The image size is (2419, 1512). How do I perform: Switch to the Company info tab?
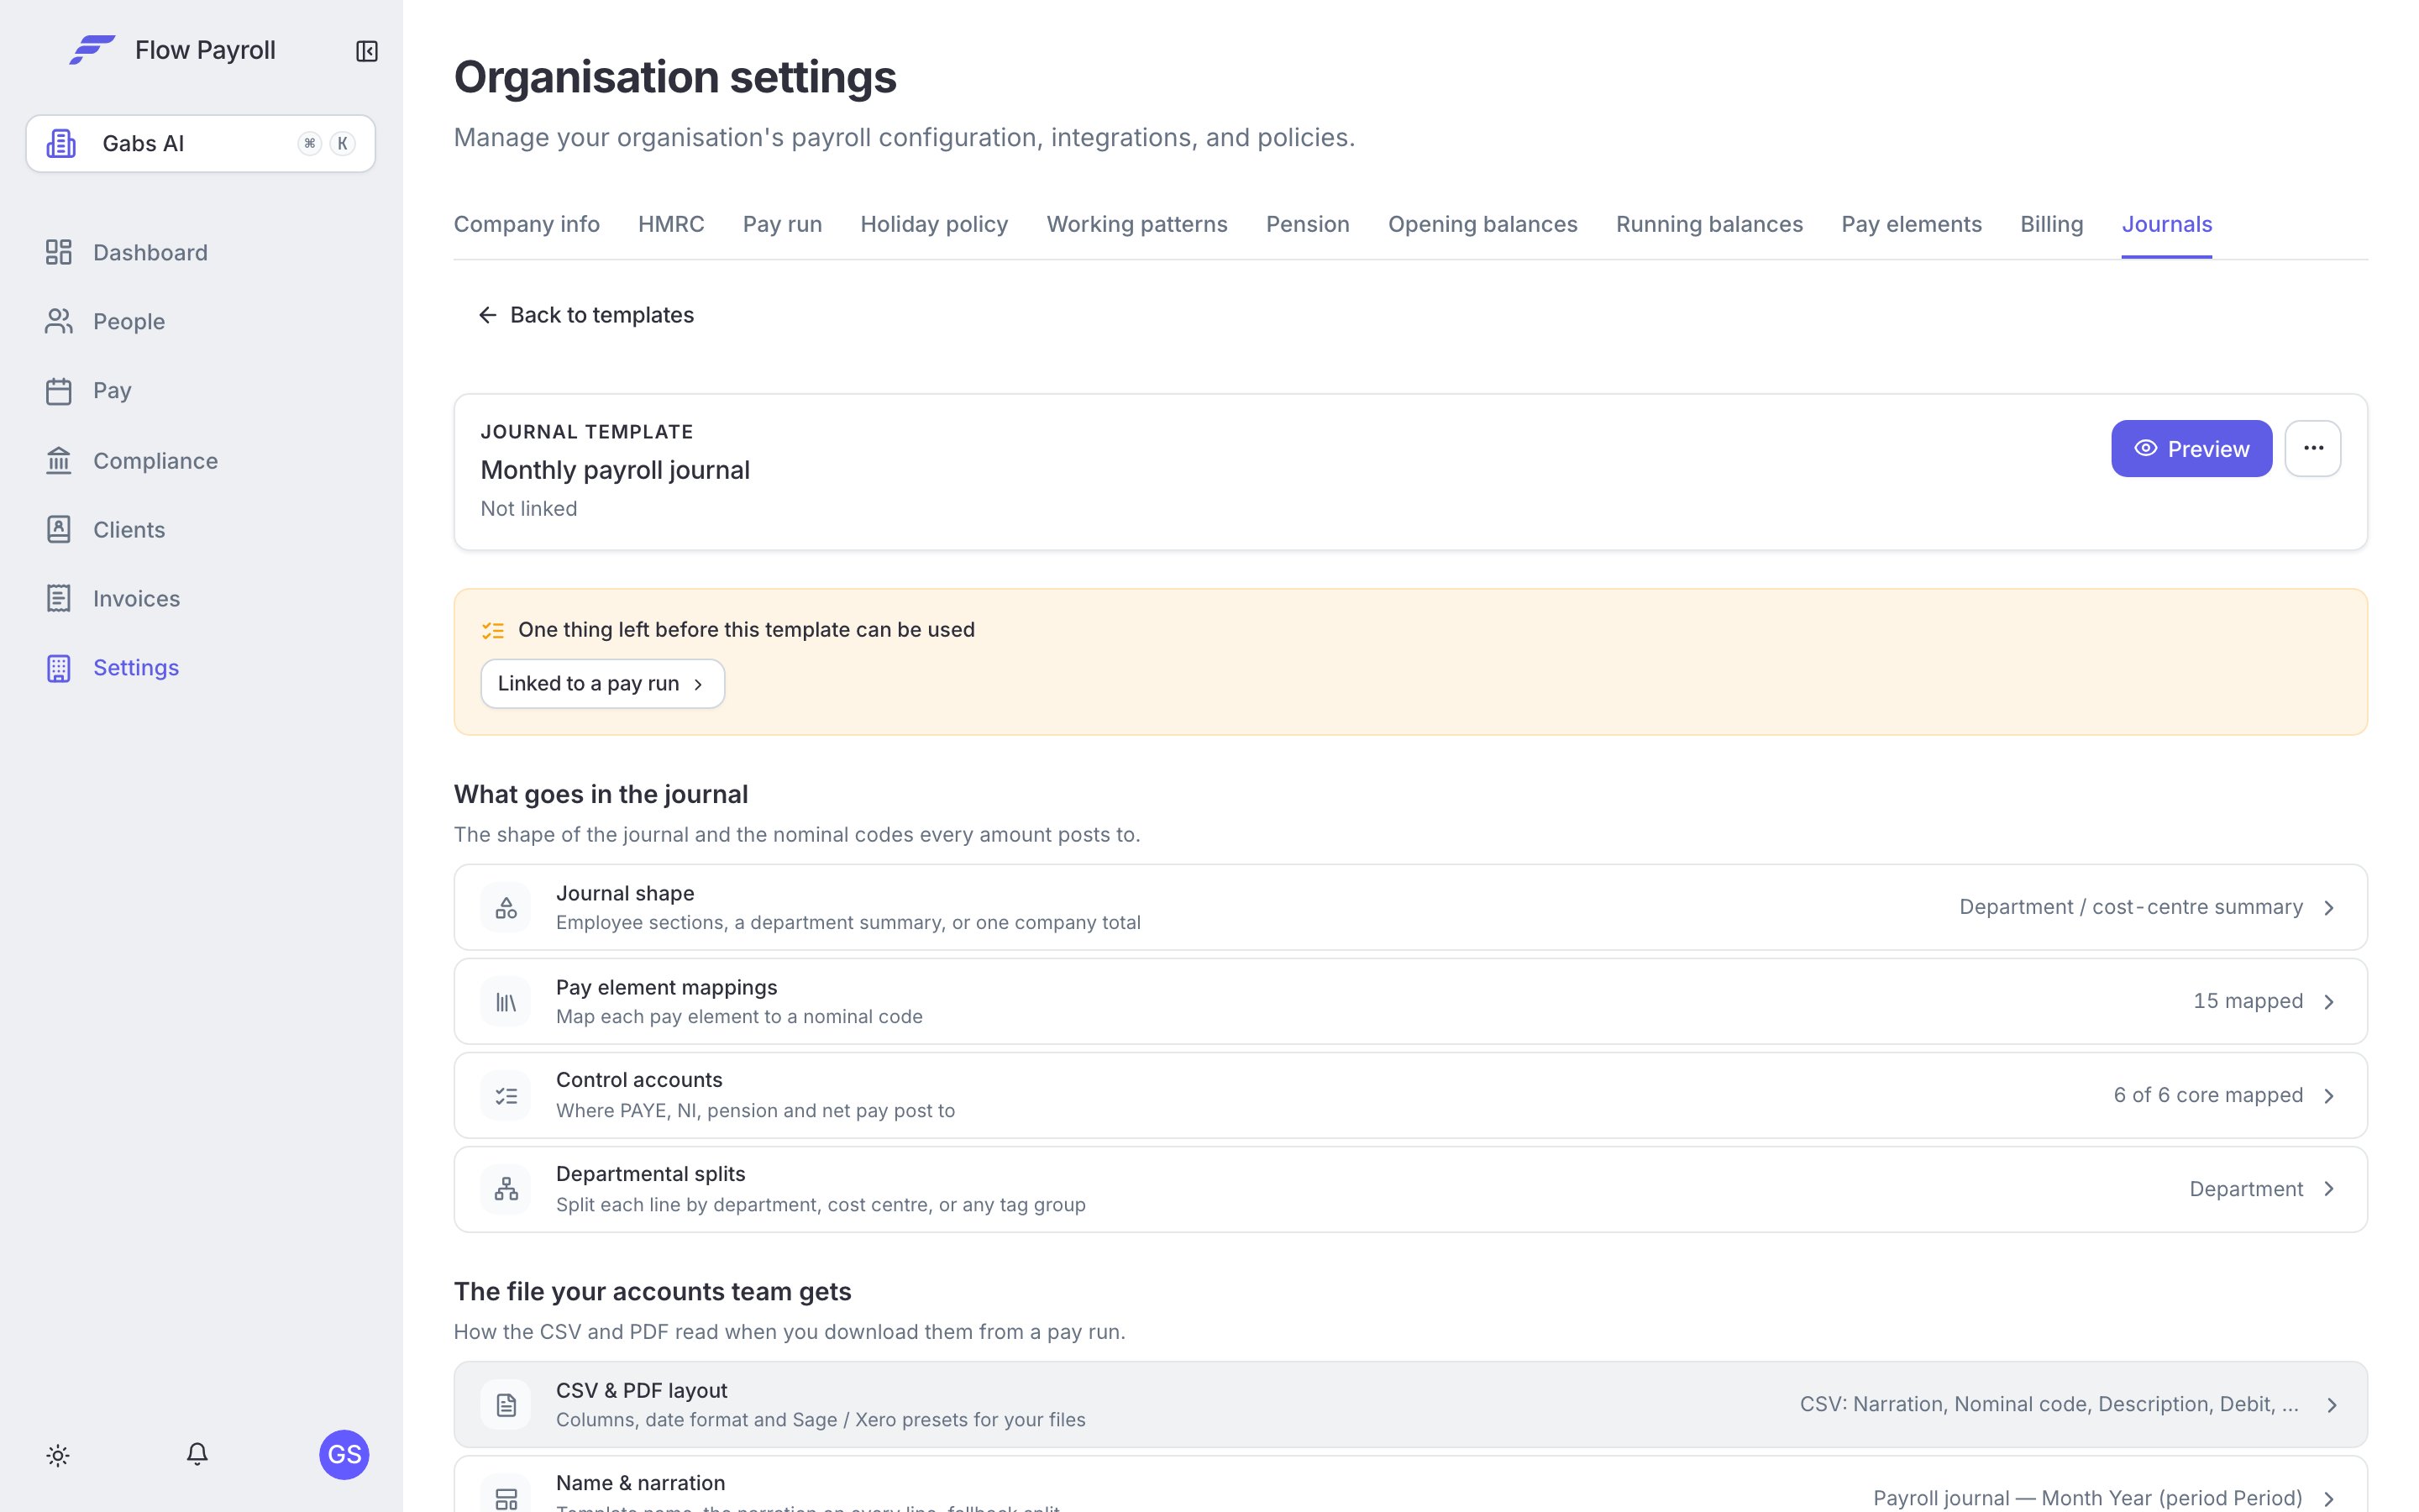[x=527, y=224]
